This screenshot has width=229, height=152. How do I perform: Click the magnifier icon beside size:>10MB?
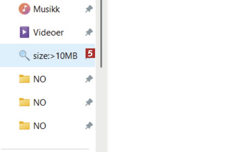pos(24,55)
